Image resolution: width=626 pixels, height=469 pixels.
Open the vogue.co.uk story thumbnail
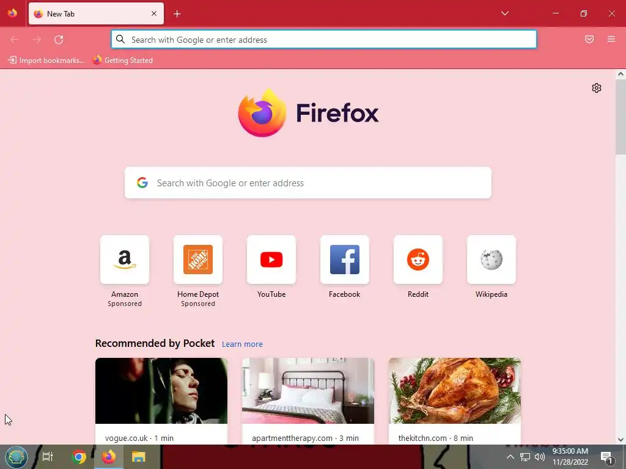point(161,391)
